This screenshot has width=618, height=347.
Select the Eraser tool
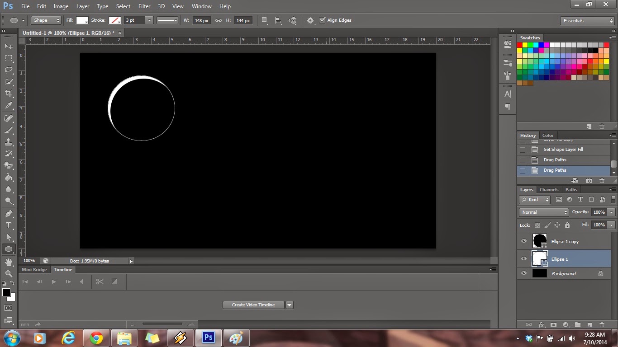(9, 165)
